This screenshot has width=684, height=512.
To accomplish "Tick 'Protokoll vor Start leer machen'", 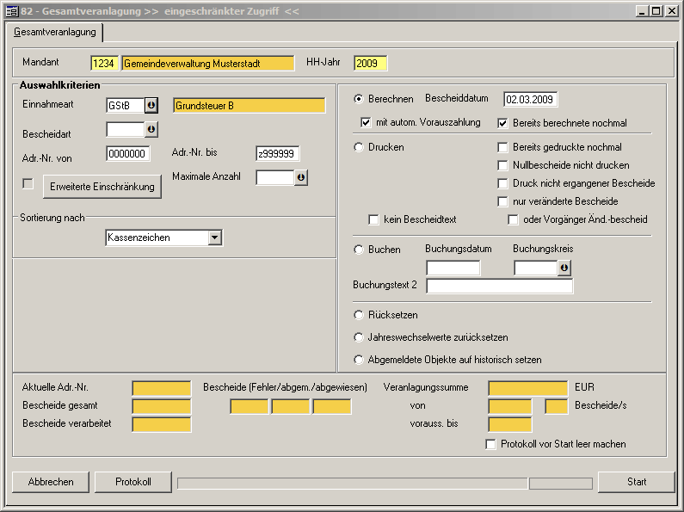I will pos(491,444).
